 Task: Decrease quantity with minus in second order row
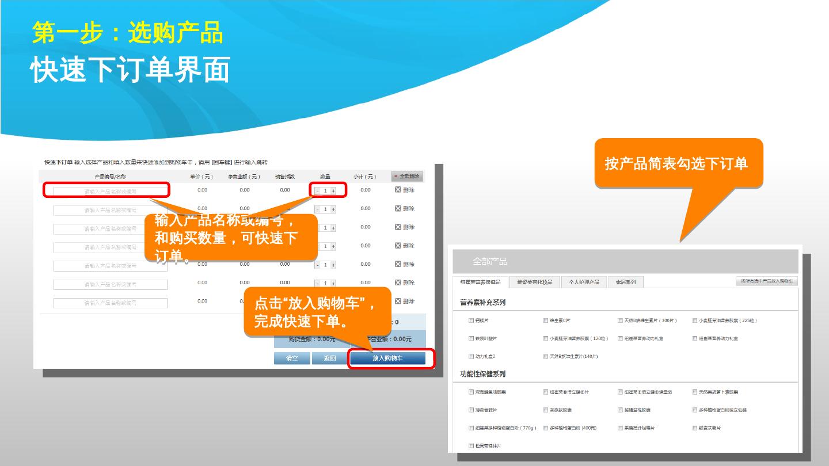point(318,209)
